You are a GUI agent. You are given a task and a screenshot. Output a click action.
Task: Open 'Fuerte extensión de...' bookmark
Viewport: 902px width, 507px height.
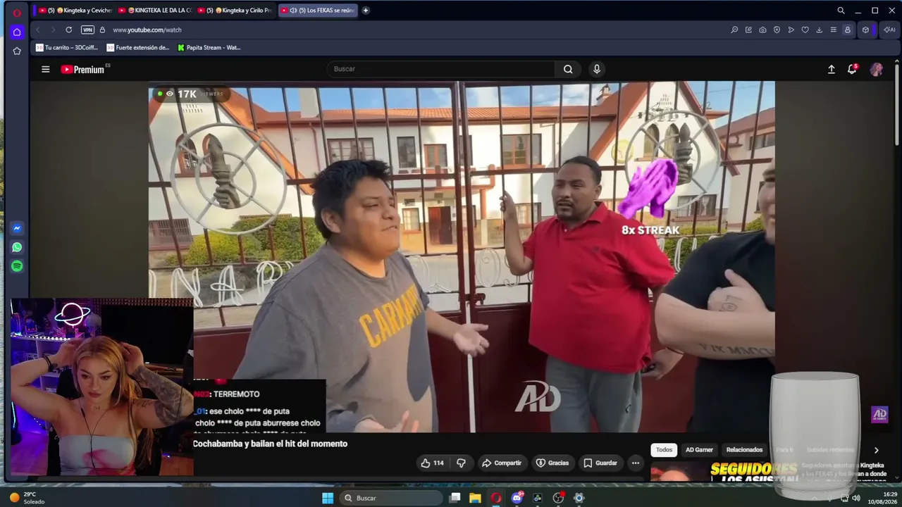point(138,48)
